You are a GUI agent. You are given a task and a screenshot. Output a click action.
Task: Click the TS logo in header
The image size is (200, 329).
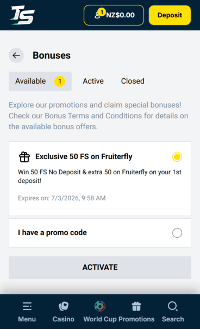(x=22, y=15)
